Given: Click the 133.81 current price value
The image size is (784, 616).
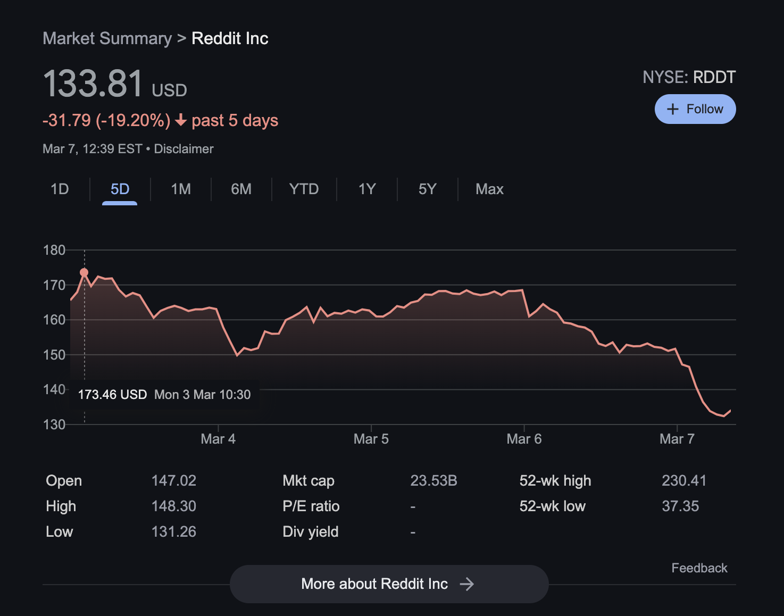Looking at the screenshot, I should point(93,84).
